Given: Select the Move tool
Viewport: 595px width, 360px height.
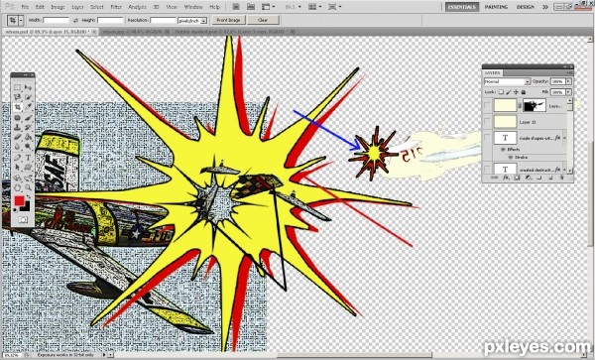Looking at the screenshot, I should click(29, 87).
